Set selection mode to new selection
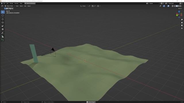This screenshot has width=184, height=103. point(5,8)
